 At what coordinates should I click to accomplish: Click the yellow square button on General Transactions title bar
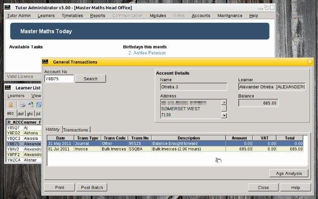point(310,62)
